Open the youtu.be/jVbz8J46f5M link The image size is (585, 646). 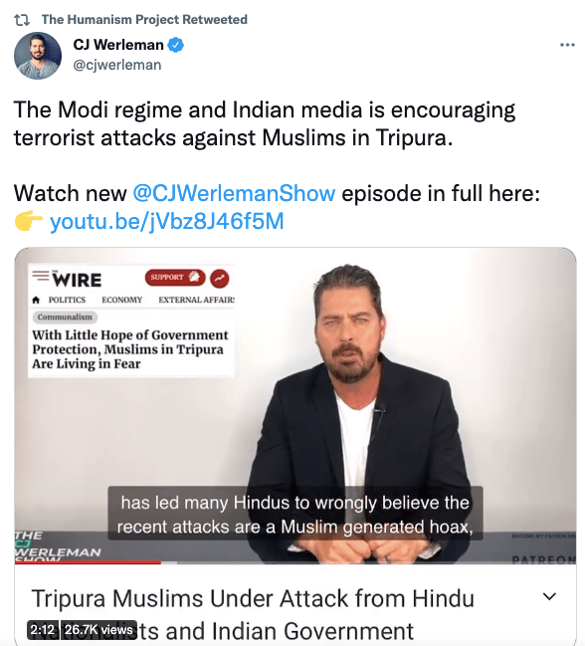167,221
